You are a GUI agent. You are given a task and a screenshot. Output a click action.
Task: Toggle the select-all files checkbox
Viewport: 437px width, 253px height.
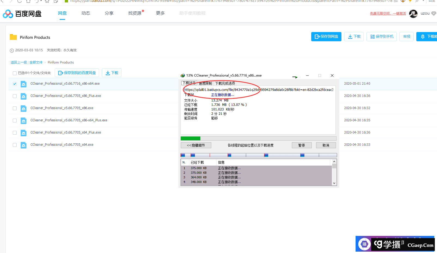coord(15,73)
